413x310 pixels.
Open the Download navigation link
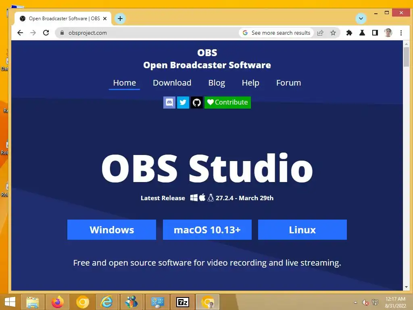pyautogui.click(x=172, y=83)
